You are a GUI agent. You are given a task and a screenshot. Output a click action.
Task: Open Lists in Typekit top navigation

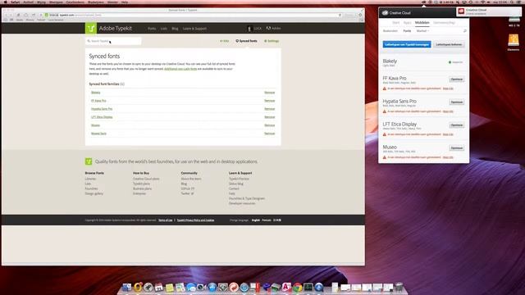[164, 29]
